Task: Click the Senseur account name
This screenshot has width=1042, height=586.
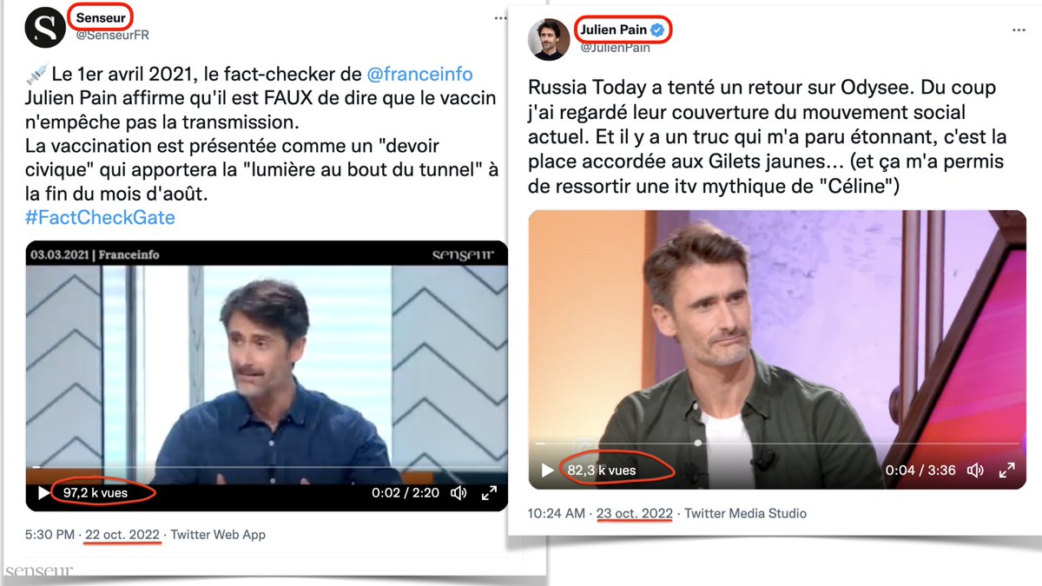Action: click(101, 17)
